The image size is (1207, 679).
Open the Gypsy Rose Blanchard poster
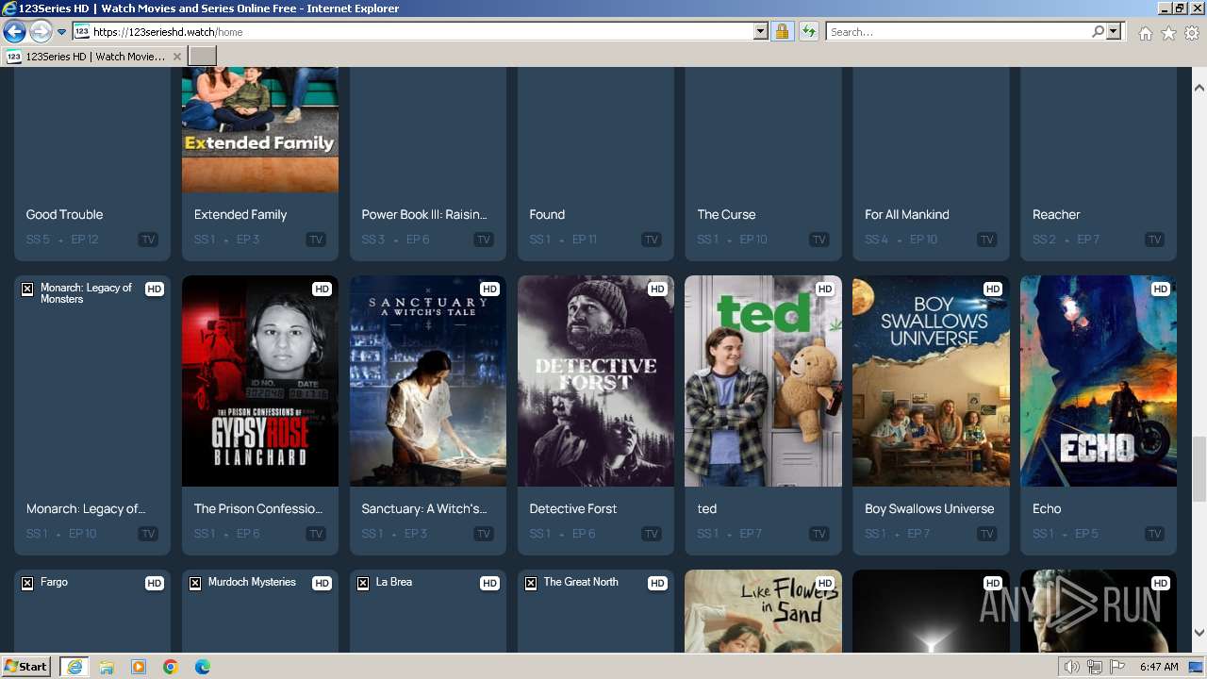click(260, 381)
